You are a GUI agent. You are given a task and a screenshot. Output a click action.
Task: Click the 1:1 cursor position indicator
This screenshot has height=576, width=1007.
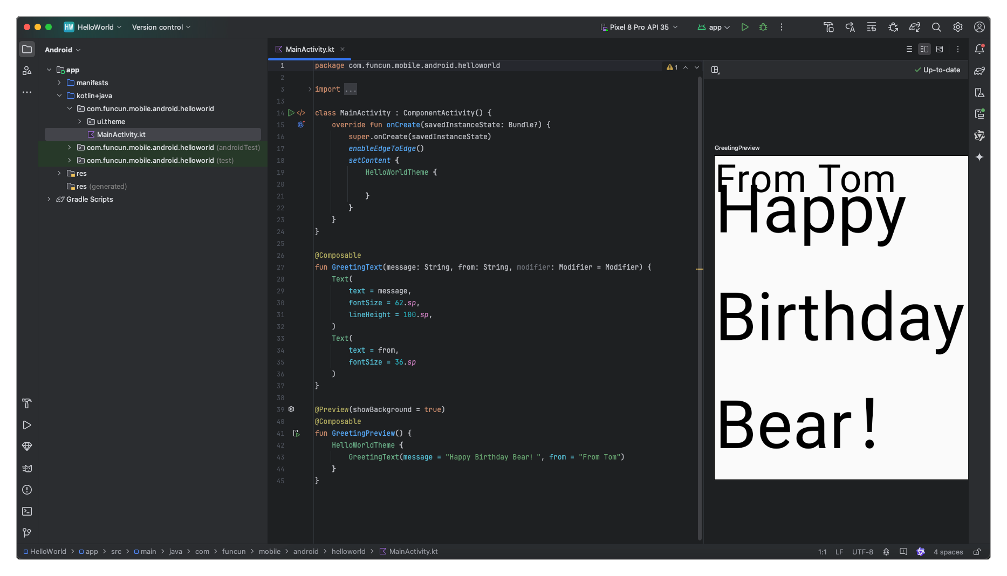822,552
